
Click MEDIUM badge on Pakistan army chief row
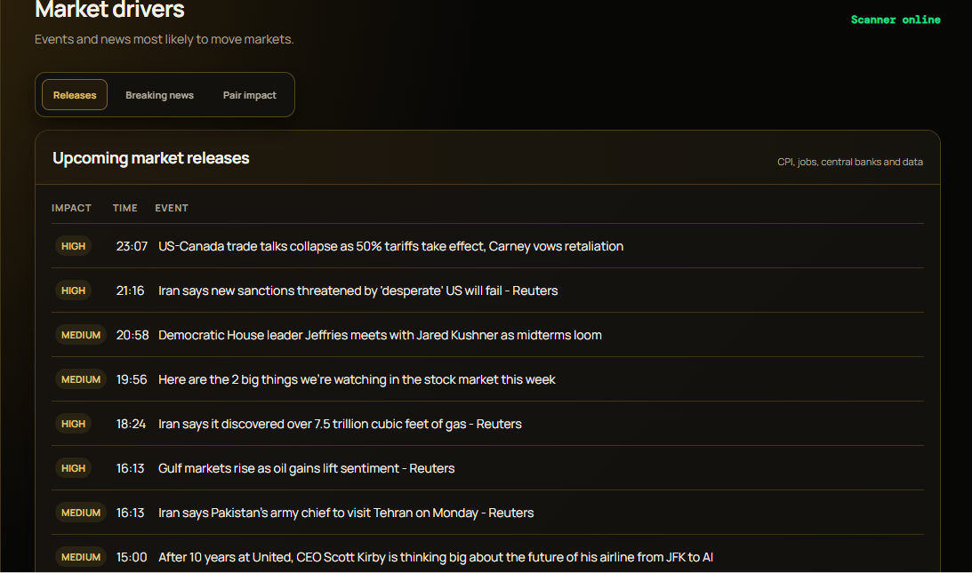click(x=81, y=513)
